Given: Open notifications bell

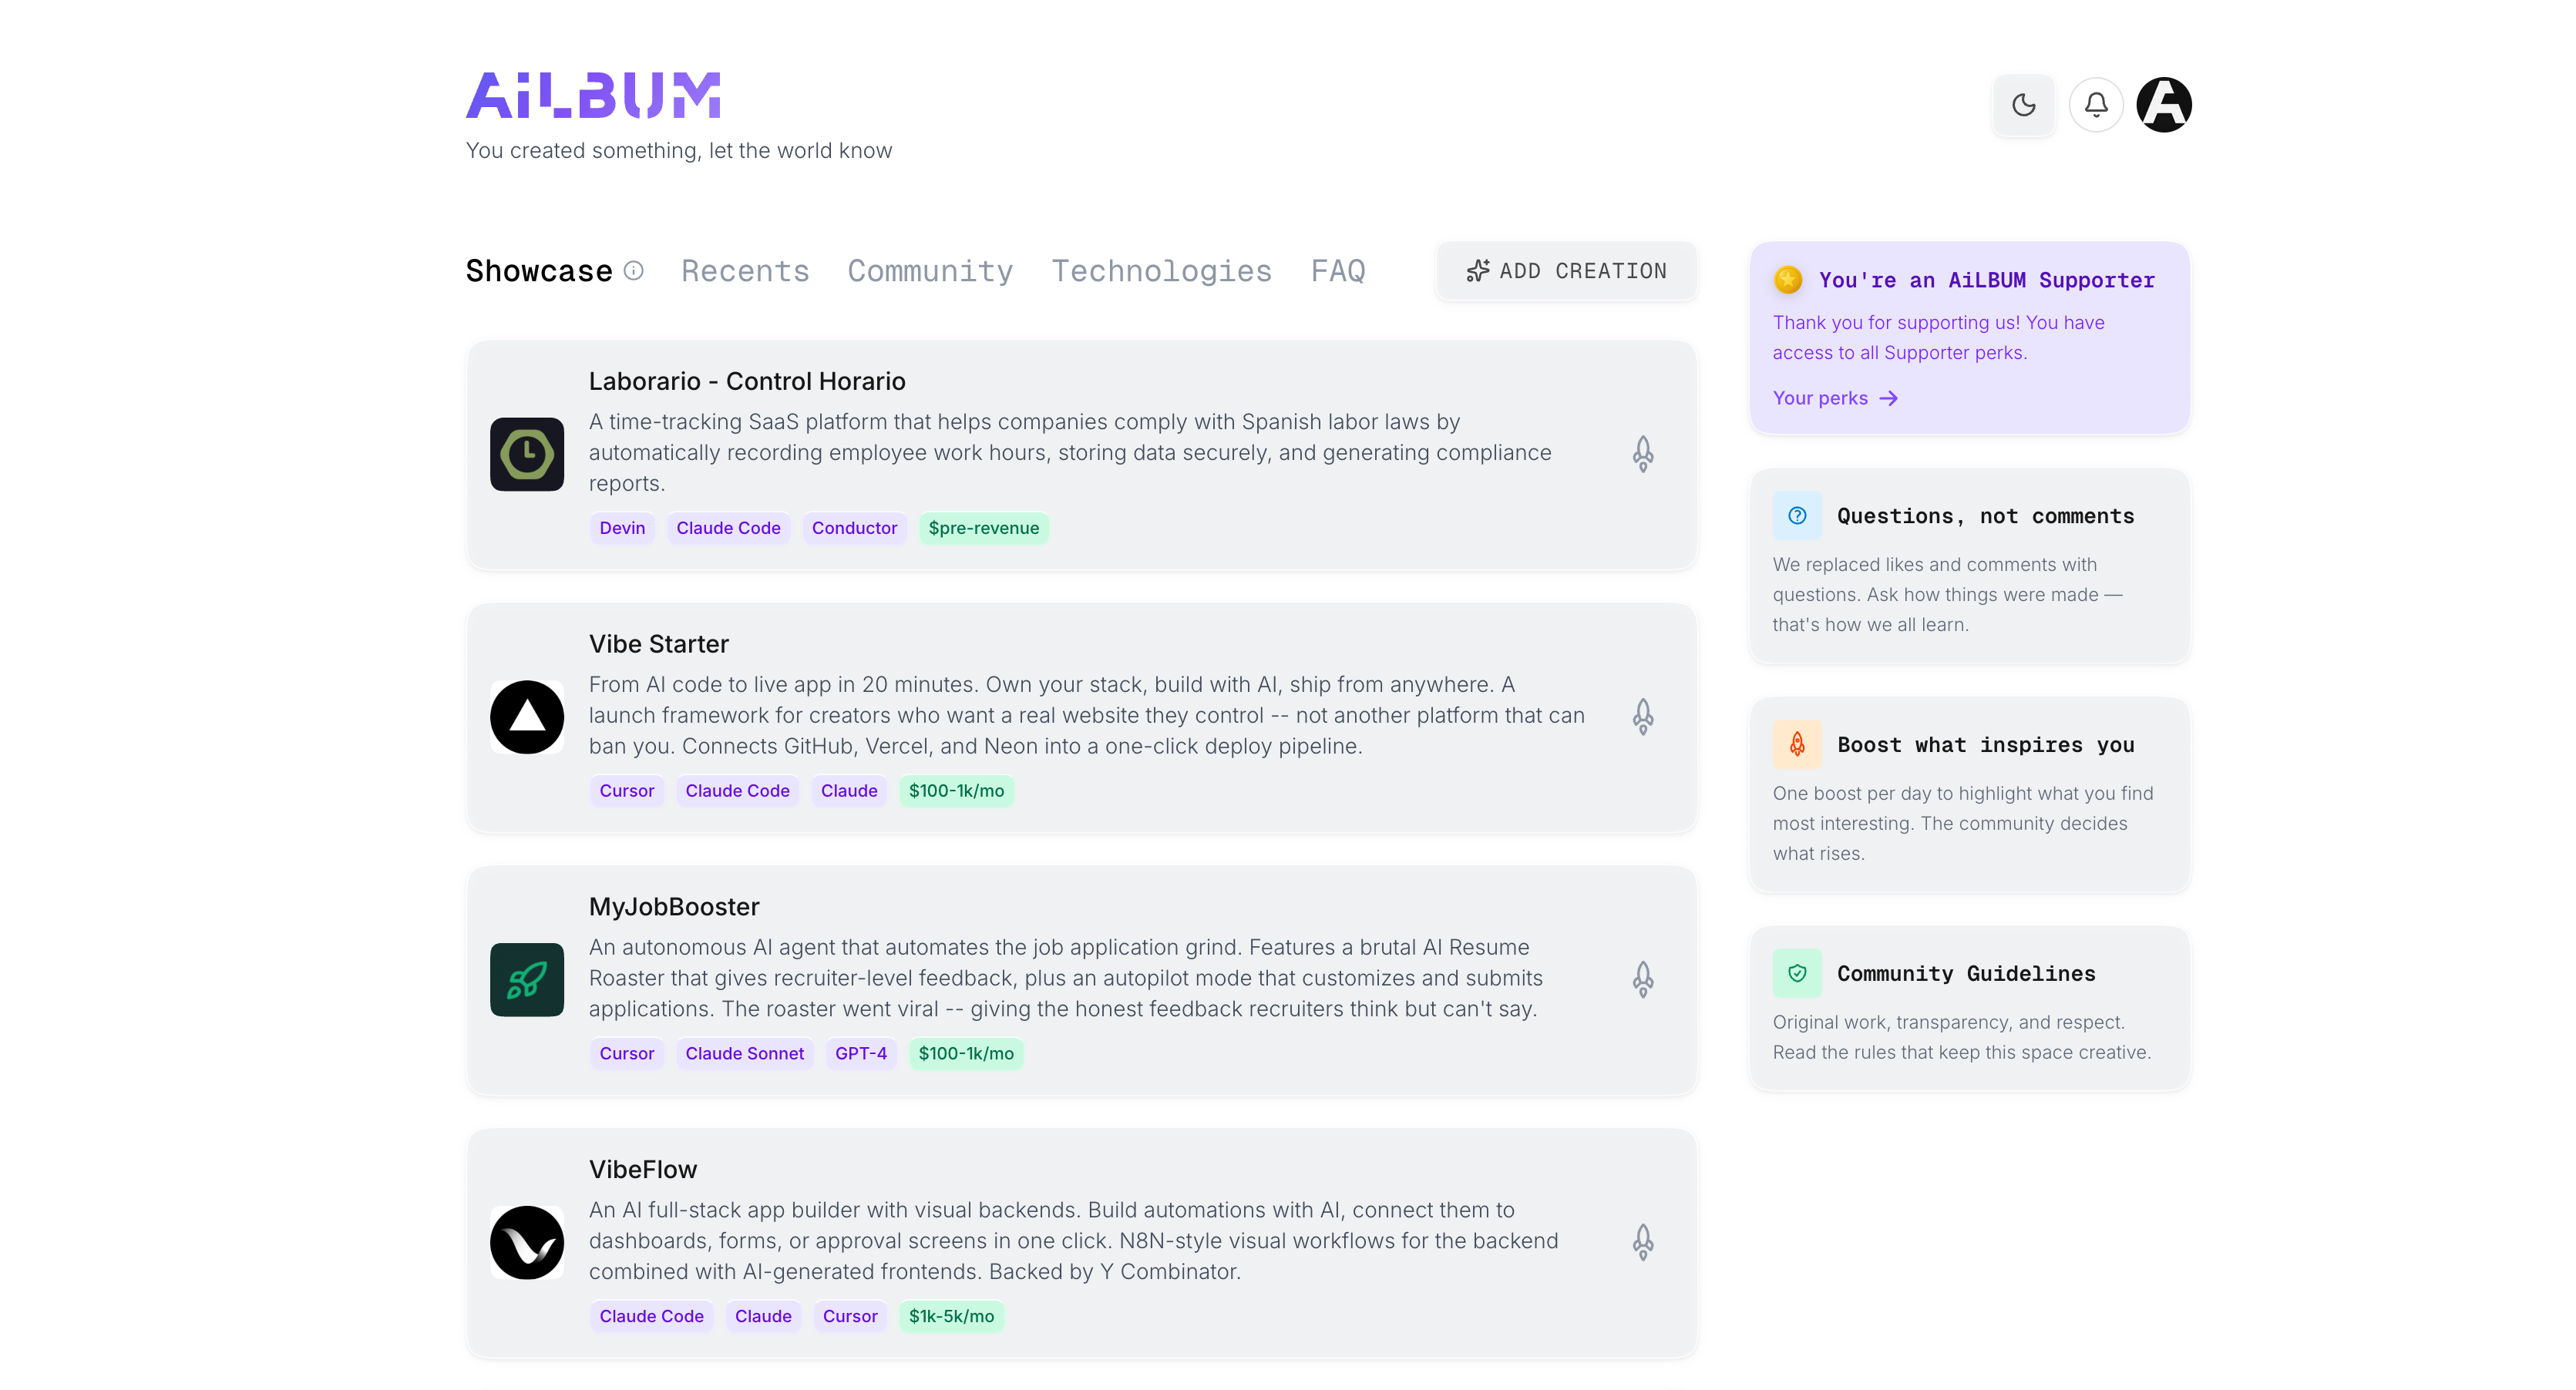Looking at the screenshot, I should click(2096, 105).
